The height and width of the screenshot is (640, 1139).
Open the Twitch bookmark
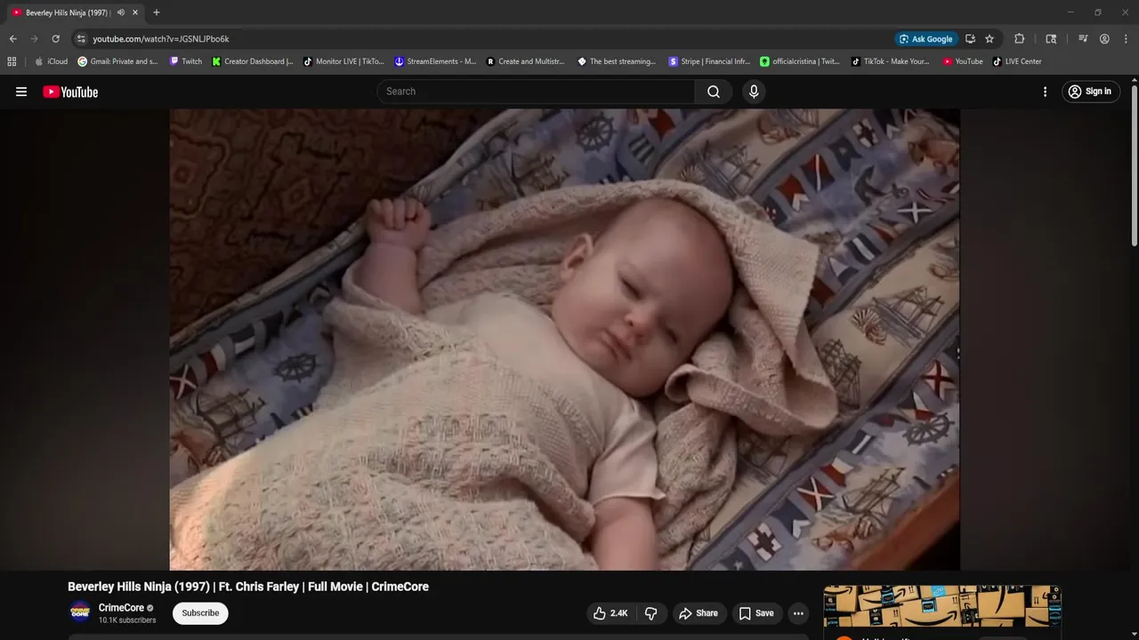pos(186,61)
